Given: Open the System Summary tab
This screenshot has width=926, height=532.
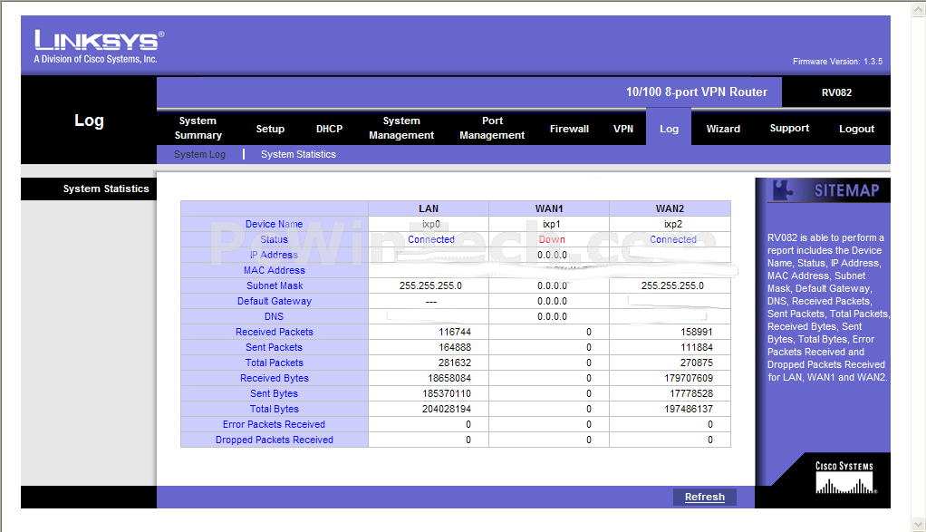Looking at the screenshot, I should pos(198,128).
